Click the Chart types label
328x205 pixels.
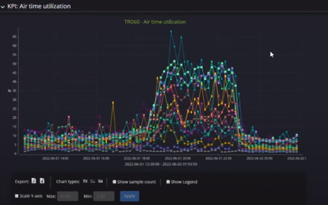[x=68, y=182]
